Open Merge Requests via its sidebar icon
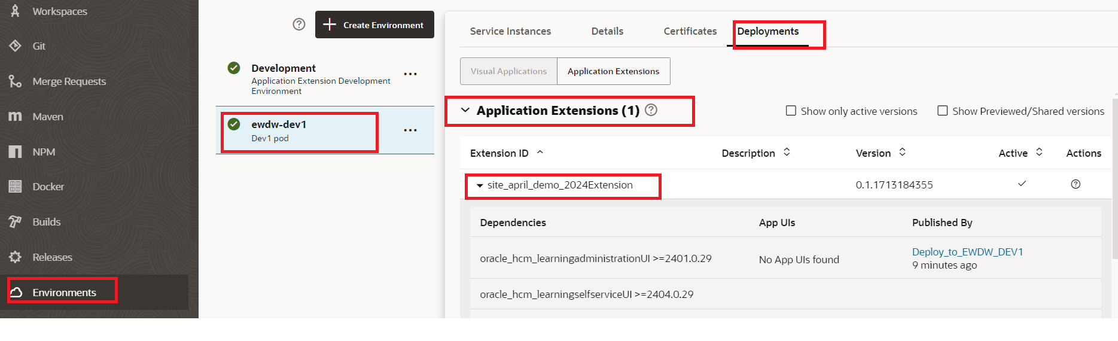The height and width of the screenshot is (341, 1118). [x=15, y=81]
